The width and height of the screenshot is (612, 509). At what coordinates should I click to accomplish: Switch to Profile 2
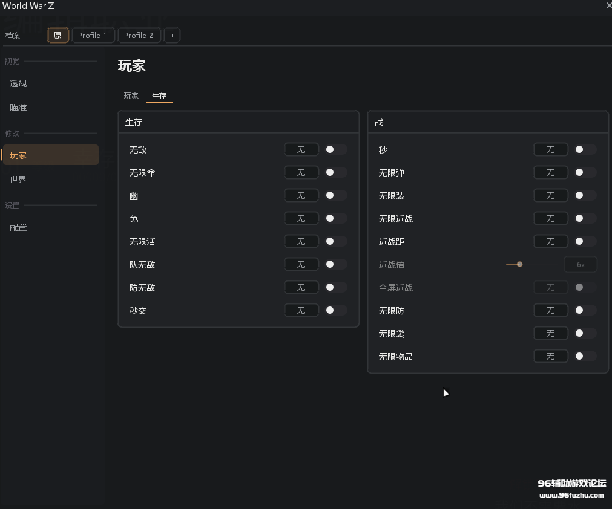click(139, 36)
